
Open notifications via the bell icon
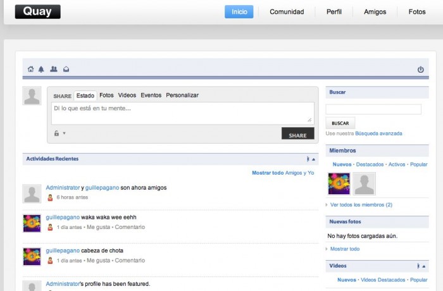(41, 69)
